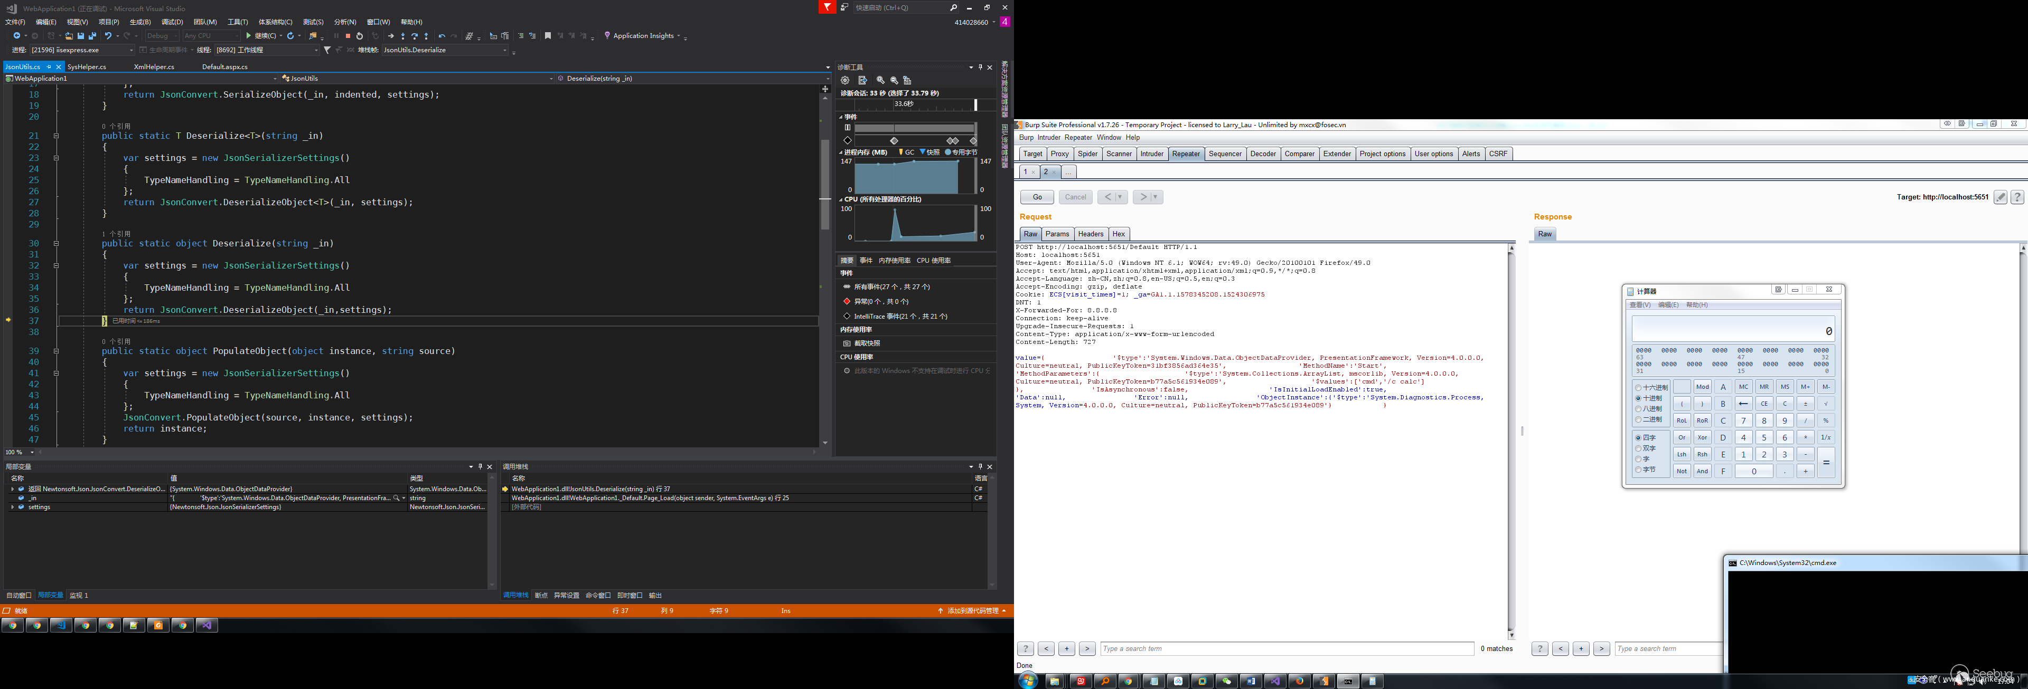The width and height of the screenshot is (2028, 689).
Task: Take memory snapshot via camera icon
Action: 847,344
